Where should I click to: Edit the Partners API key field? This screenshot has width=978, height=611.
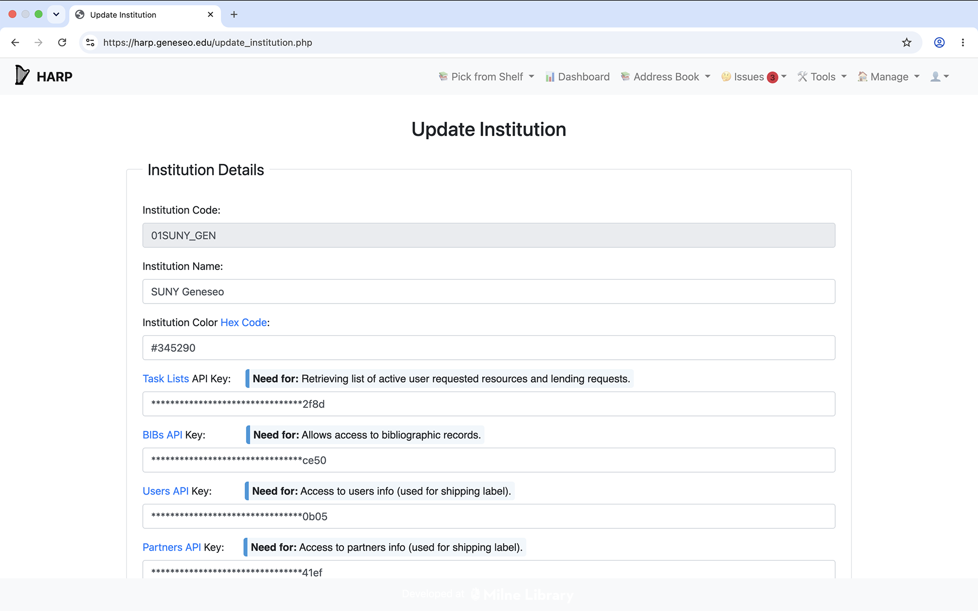pos(489,570)
